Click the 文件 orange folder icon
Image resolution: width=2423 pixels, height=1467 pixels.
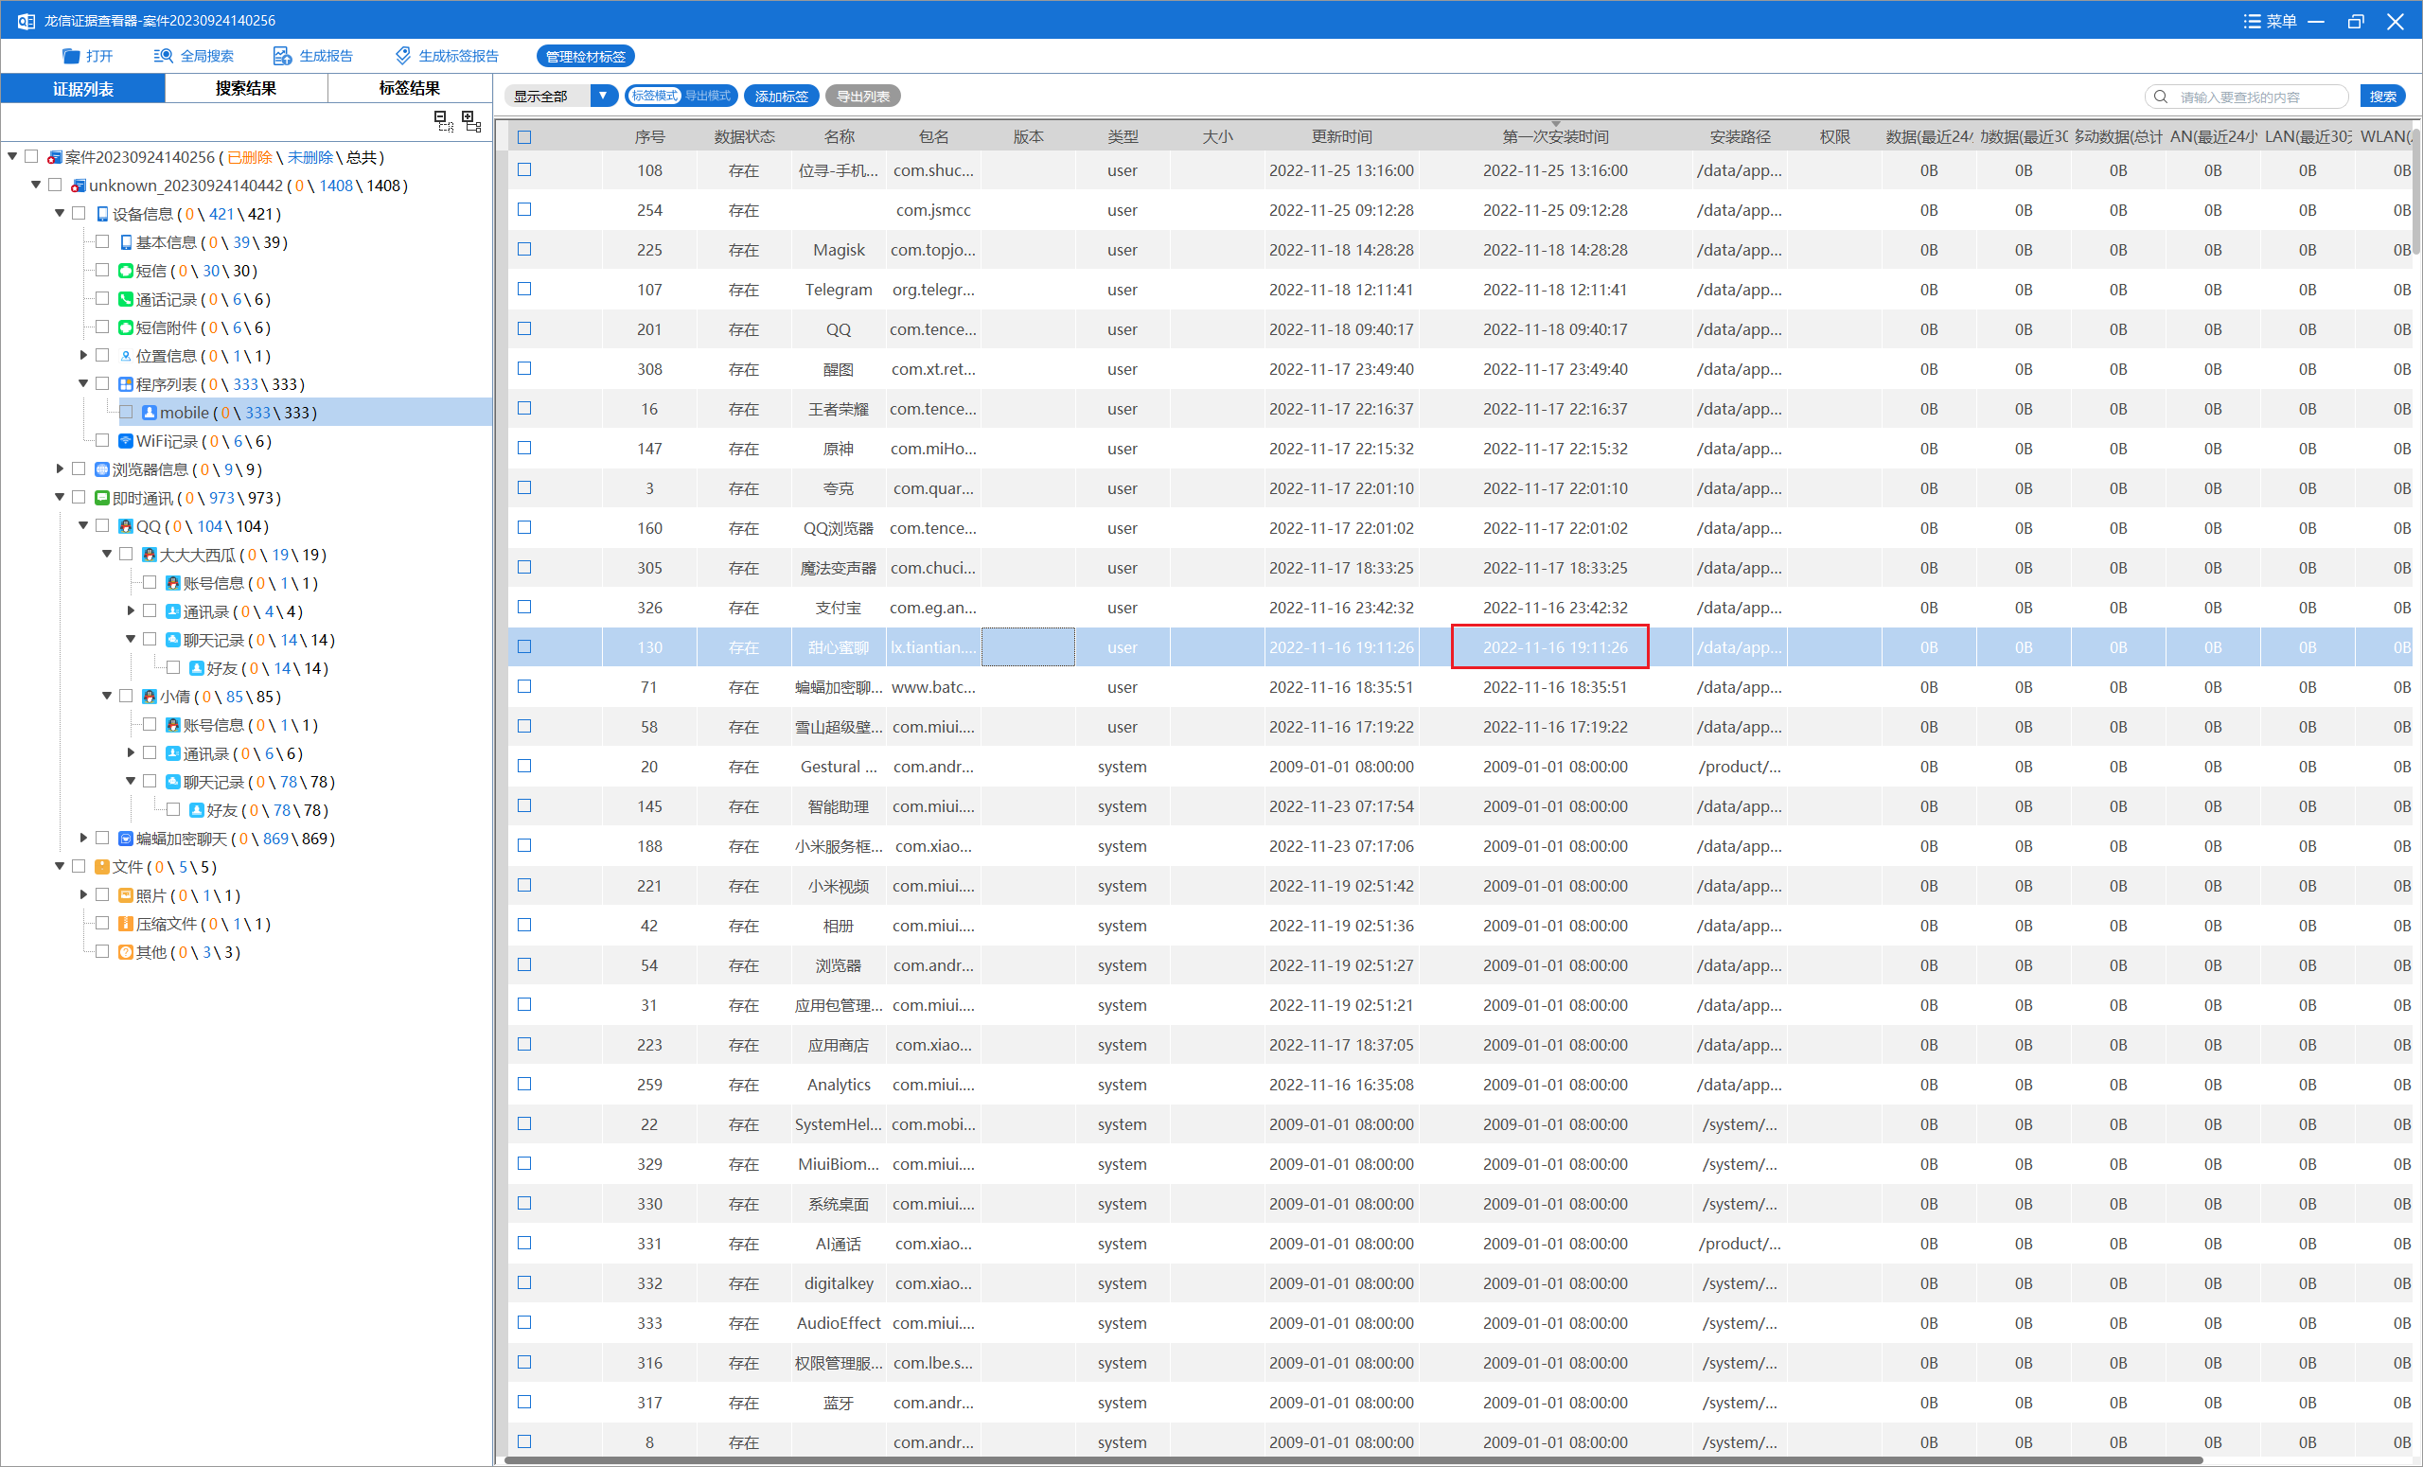[102, 867]
